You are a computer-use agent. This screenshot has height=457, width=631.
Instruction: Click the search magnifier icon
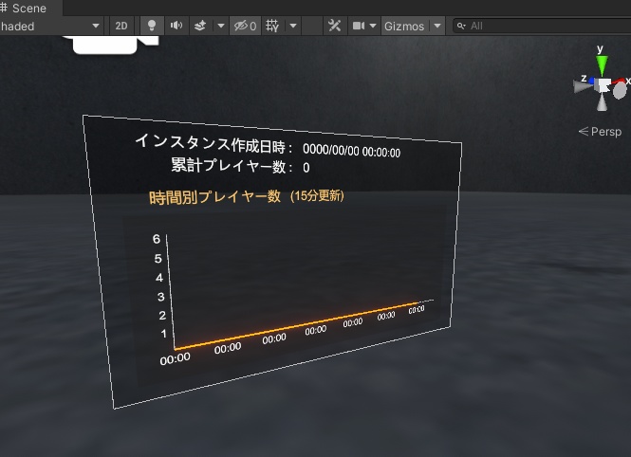[461, 27]
